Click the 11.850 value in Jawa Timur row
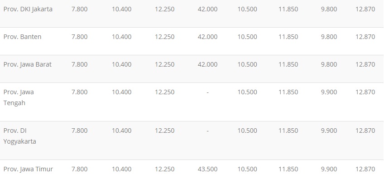 tap(288, 169)
